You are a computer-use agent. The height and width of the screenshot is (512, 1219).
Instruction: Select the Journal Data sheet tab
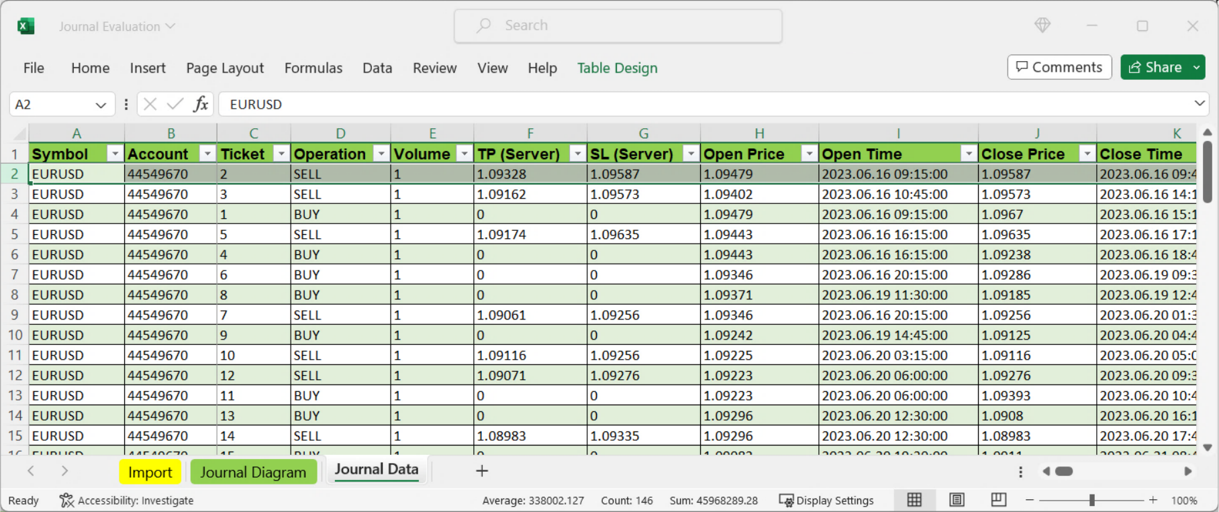click(x=377, y=470)
